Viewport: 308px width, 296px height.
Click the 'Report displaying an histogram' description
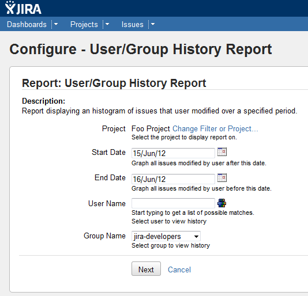160,111
